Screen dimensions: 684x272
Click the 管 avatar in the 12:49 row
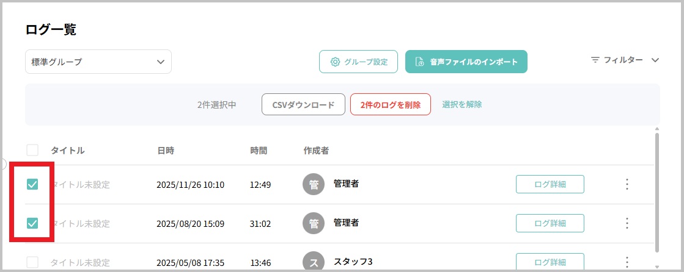point(314,185)
